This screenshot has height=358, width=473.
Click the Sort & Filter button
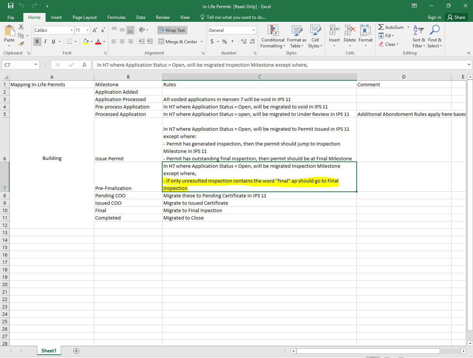(x=419, y=36)
